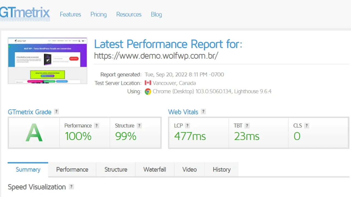This screenshot has height=197, width=351.
Task: Click the 23ms TBT value
Action: point(247,136)
